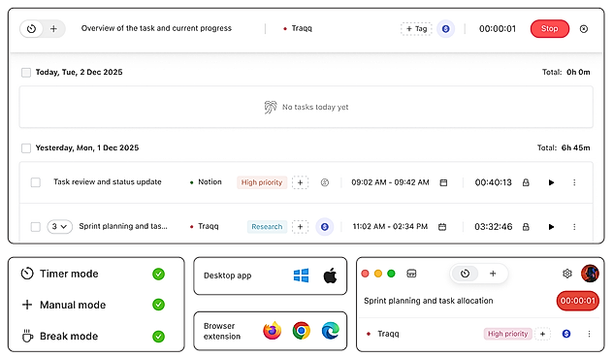Click the green maximize dot on the widget
Screen dimensions: 613x357
pos(391,274)
